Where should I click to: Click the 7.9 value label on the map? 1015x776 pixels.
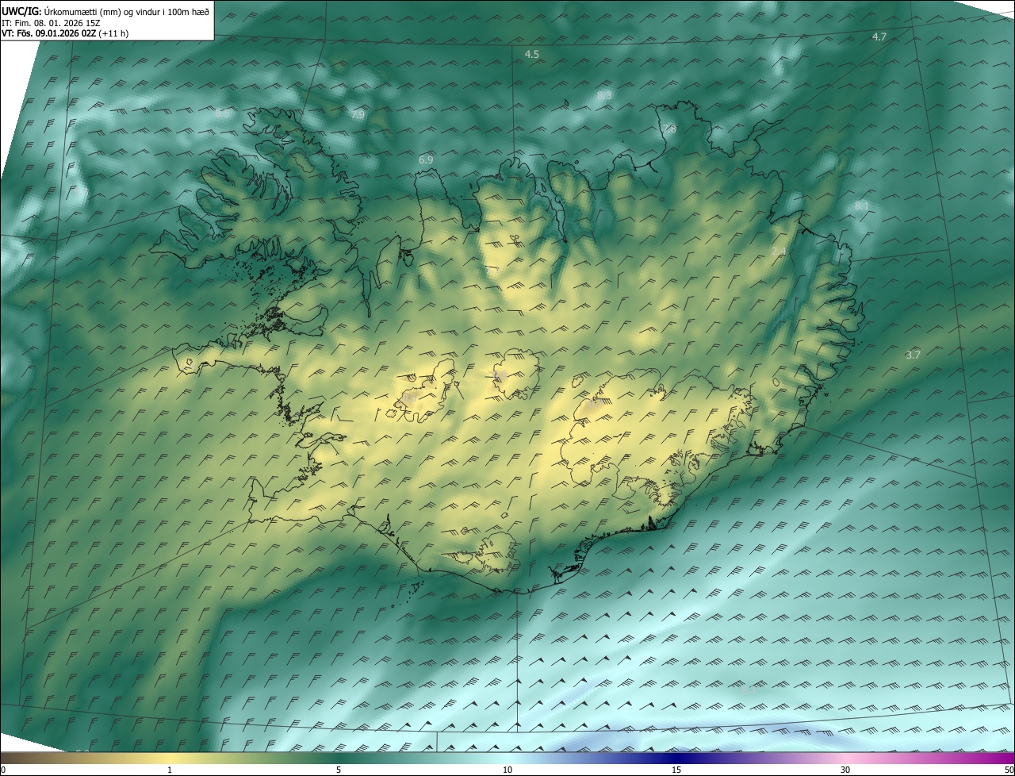(358, 115)
